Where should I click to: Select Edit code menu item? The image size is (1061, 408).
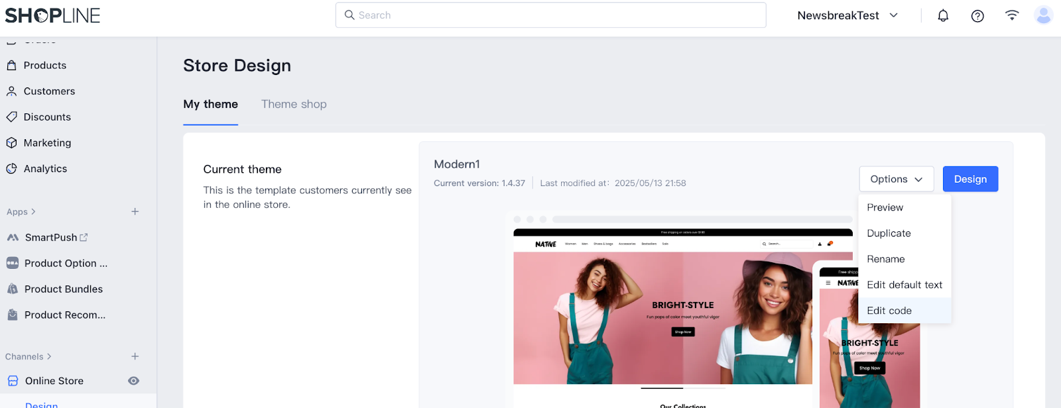[905, 311]
